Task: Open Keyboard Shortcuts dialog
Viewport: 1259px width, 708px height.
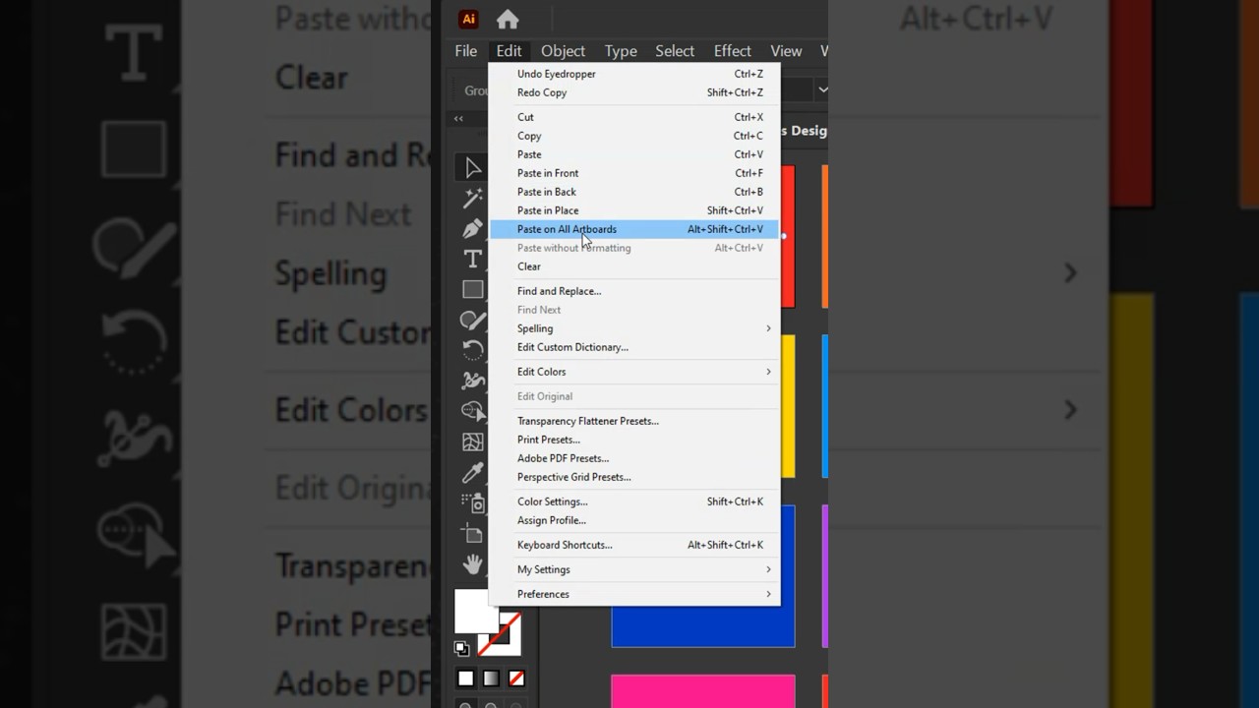Action: click(x=635, y=545)
